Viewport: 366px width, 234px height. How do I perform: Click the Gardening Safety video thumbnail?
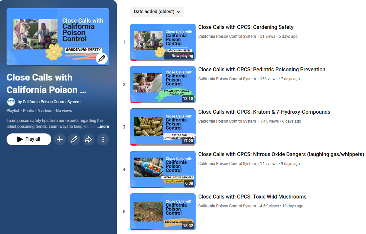tap(163, 42)
